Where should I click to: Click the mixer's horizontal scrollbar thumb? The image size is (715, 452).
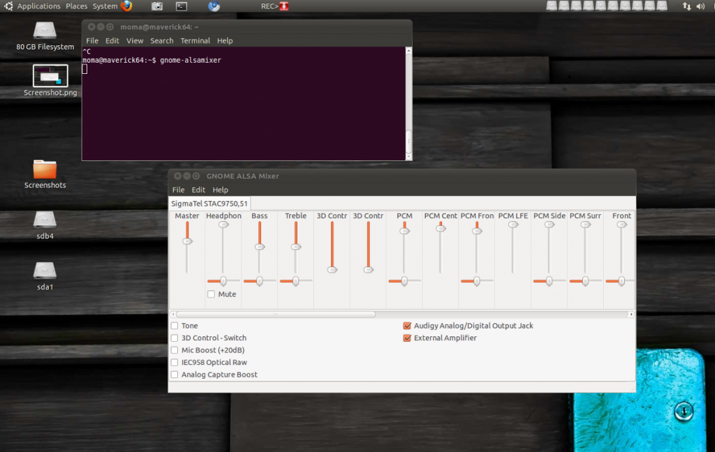(x=275, y=315)
